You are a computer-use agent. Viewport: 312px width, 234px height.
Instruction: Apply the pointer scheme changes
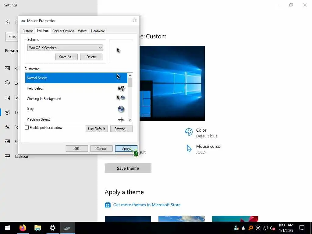pyautogui.click(x=126, y=149)
